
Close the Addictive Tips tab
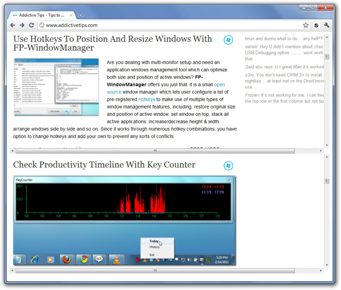click(x=71, y=15)
